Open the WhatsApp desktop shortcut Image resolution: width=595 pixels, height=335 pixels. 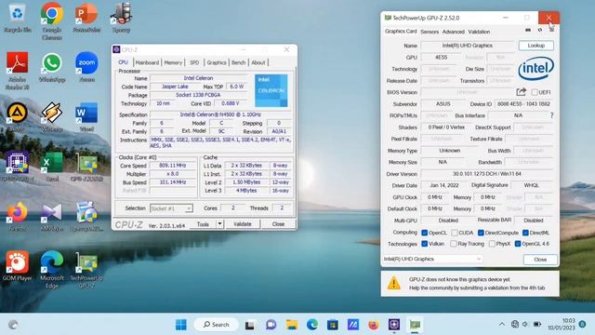pos(52,68)
